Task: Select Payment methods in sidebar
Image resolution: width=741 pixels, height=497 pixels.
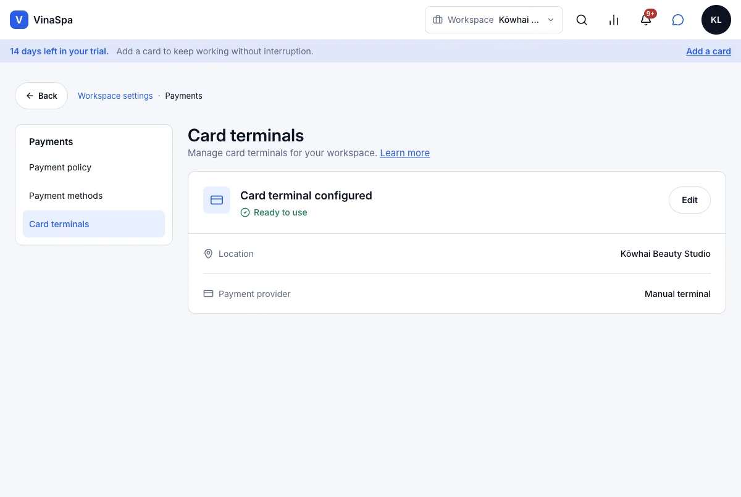Action: [x=94, y=196]
